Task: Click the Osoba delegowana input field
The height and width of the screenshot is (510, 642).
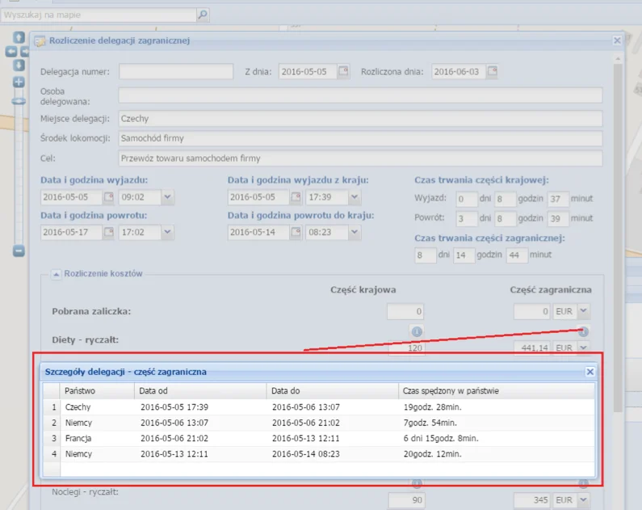Action: pyautogui.click(x=360, y=95)
